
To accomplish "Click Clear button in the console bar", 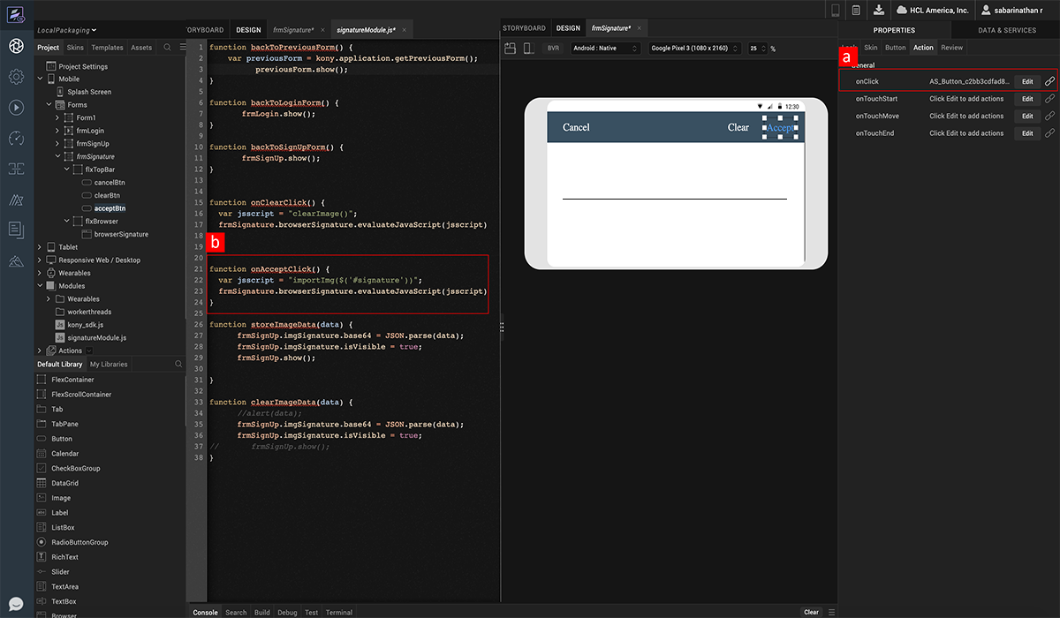I will coord(810,612).
